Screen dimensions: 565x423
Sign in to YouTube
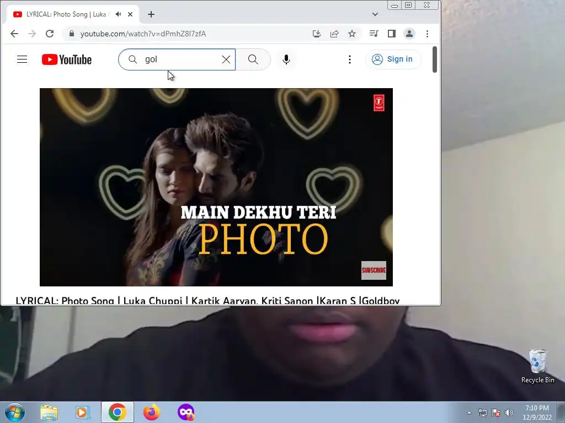393,59
